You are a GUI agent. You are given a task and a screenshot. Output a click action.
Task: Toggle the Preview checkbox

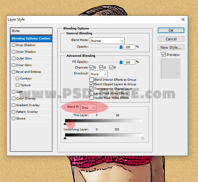pos(164,55)
